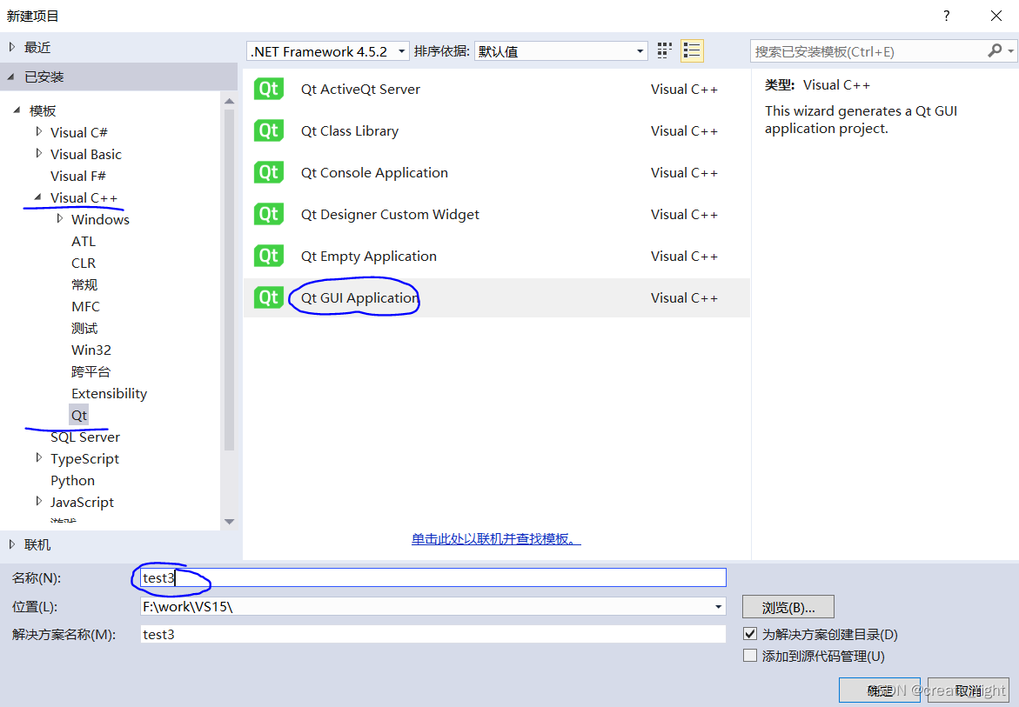Click the Qt Empty Application template icon
Viewport: 1019px width, 707px height.
(268, 256)
